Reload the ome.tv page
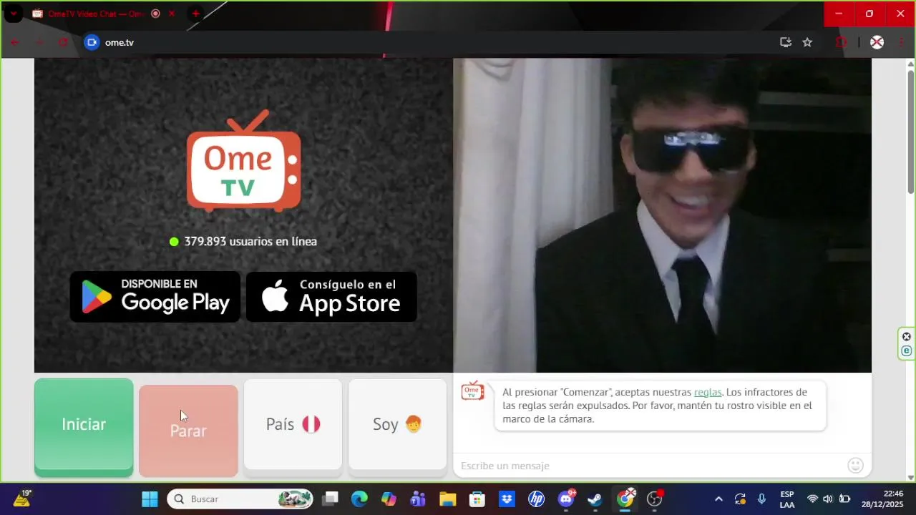916x515 pixels. [63, 42]
